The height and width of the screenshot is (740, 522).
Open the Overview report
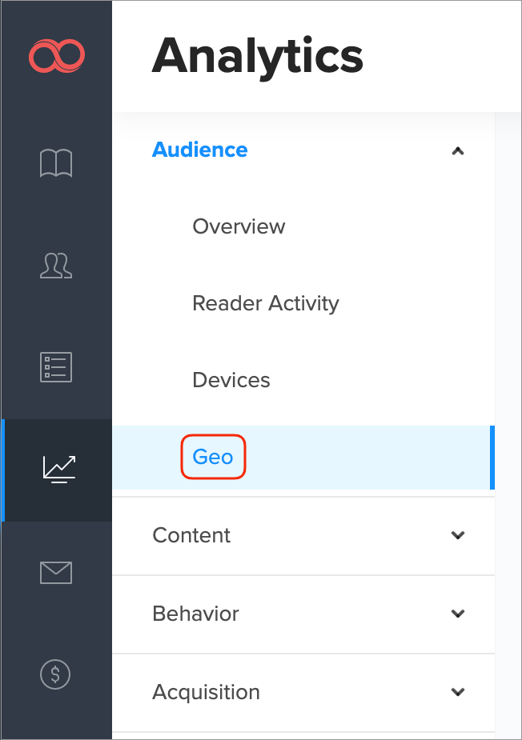239,226
